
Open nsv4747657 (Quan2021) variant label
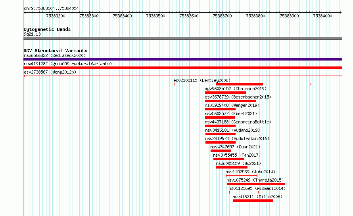pyautogui.click(x=235, y=147)
